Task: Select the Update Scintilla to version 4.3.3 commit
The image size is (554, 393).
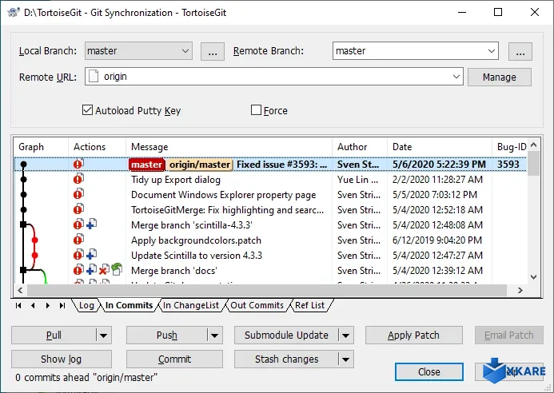Action: coord(270,256)
